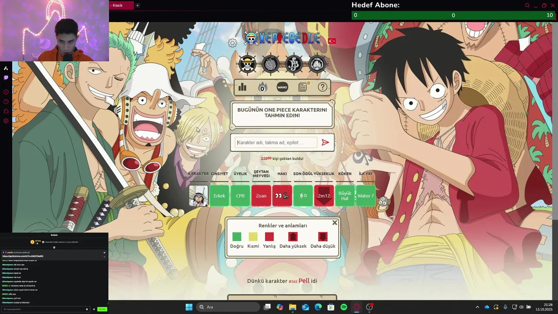Send chat message with green Gönder button
This screenshot has width=558, height=314.
click(102, 309)
